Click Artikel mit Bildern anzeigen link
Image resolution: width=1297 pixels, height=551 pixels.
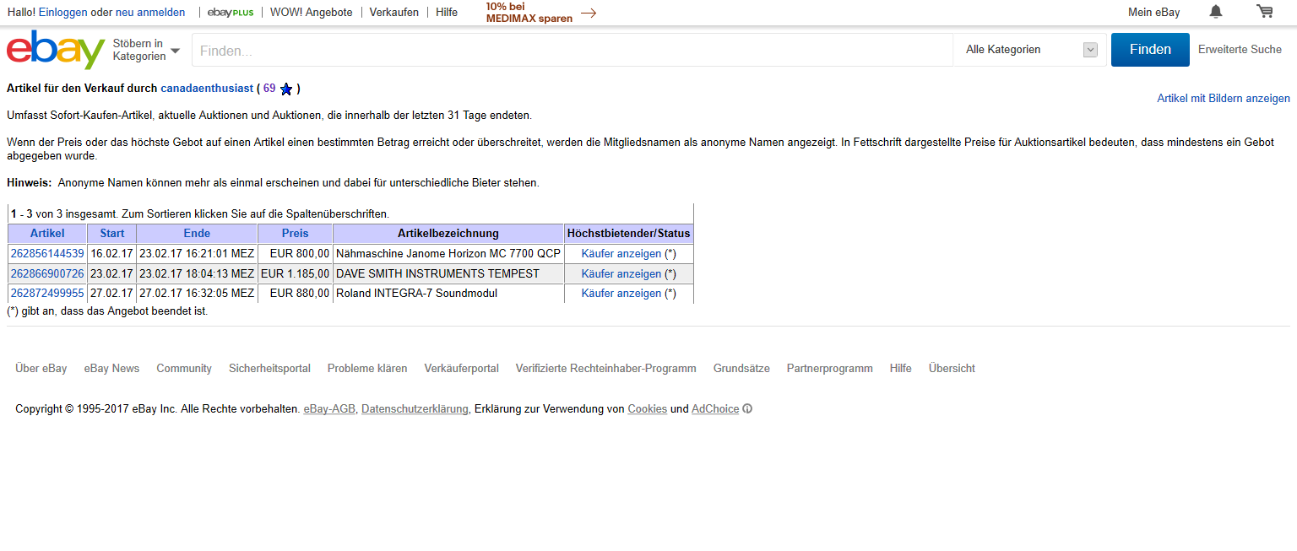point(1223,99)
